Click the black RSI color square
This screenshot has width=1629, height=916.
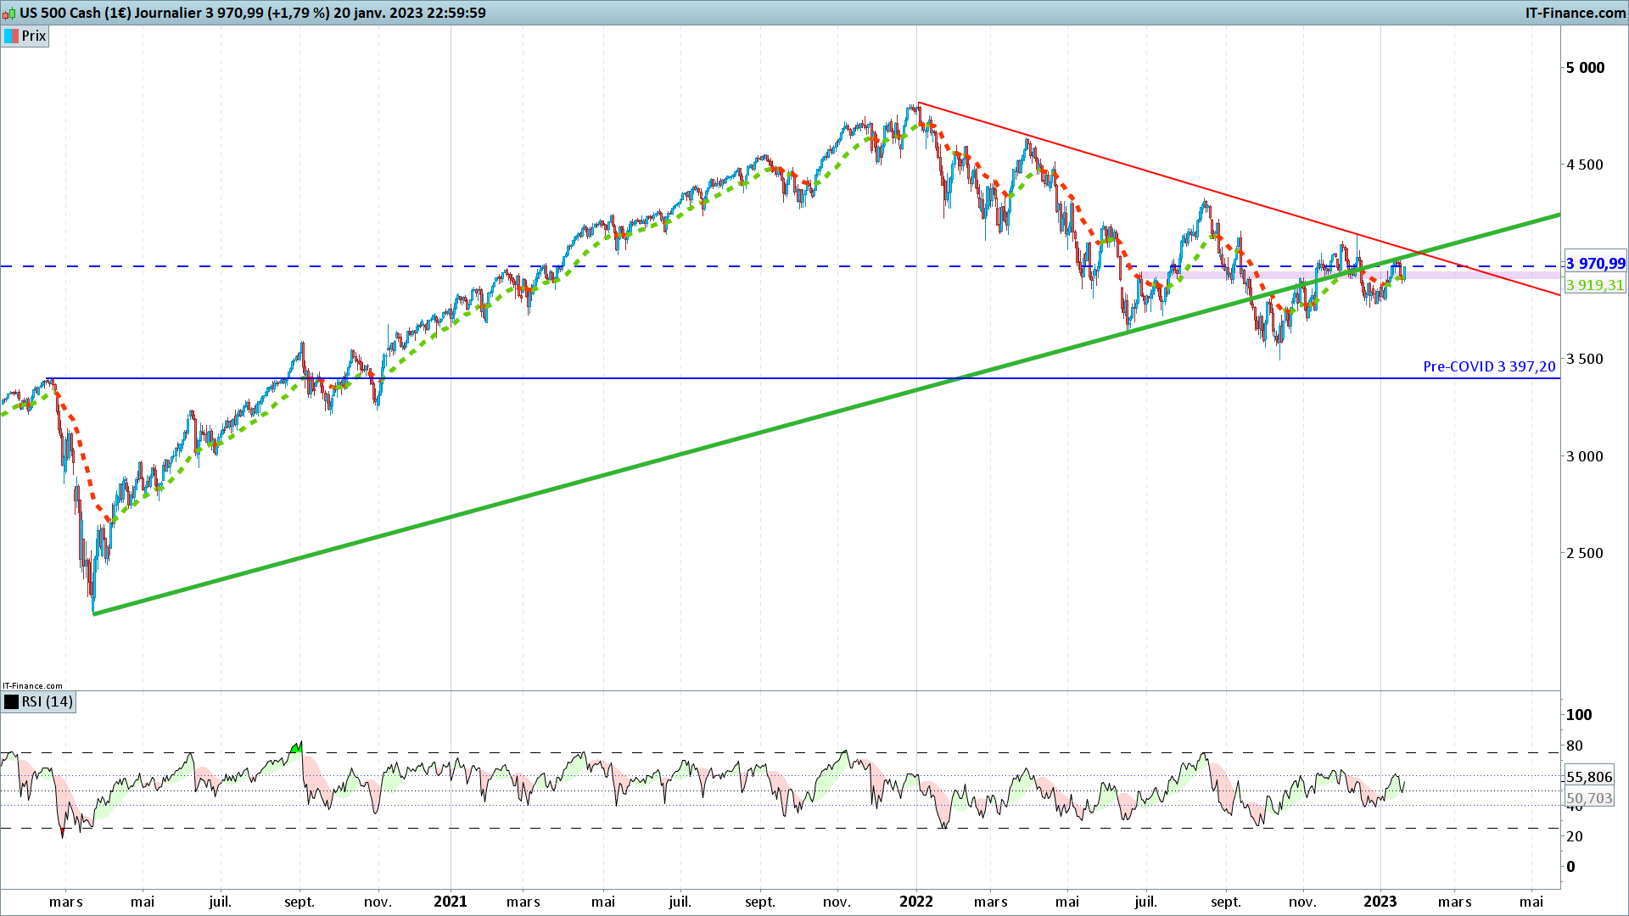point(11,702)
